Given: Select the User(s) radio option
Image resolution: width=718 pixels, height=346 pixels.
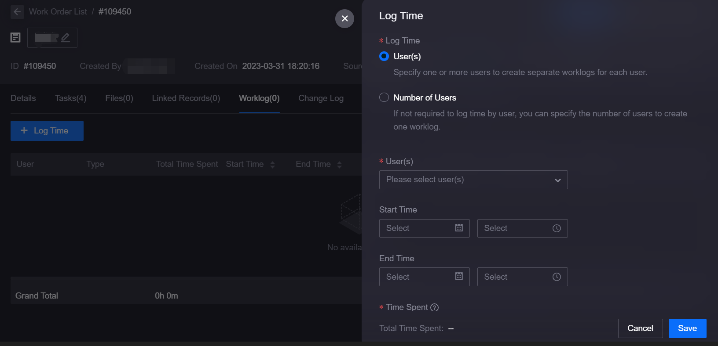Looking at the screenshot, I should tap(384, 56).
